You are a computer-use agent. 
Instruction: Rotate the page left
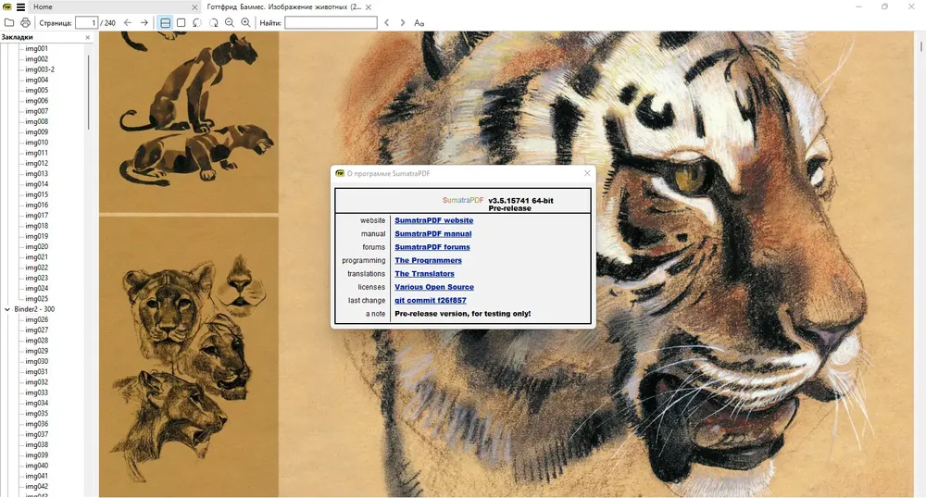click(x=197, y=22)
